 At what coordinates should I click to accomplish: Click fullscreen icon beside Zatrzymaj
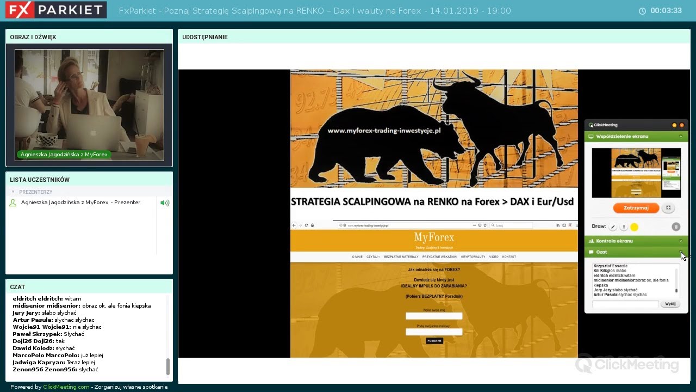(668, 208)
